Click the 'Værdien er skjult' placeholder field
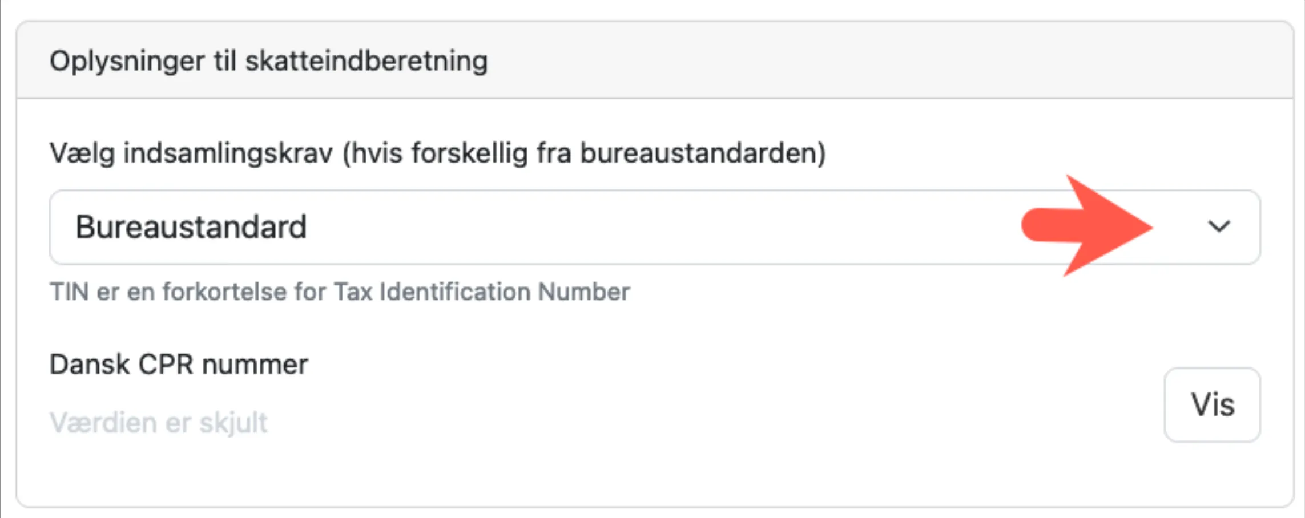This screenshot has width=1305, height=518. (159, 421)
